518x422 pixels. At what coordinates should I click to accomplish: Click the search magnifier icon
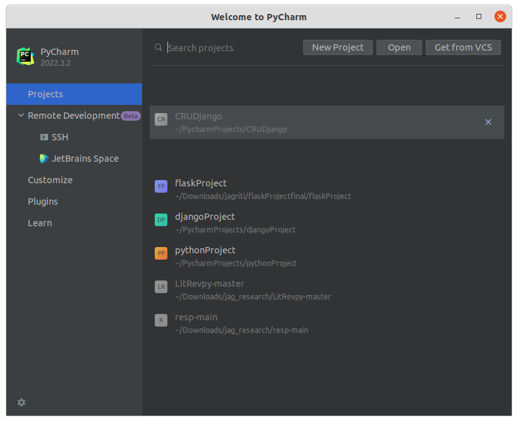click(x=159, y=47)
